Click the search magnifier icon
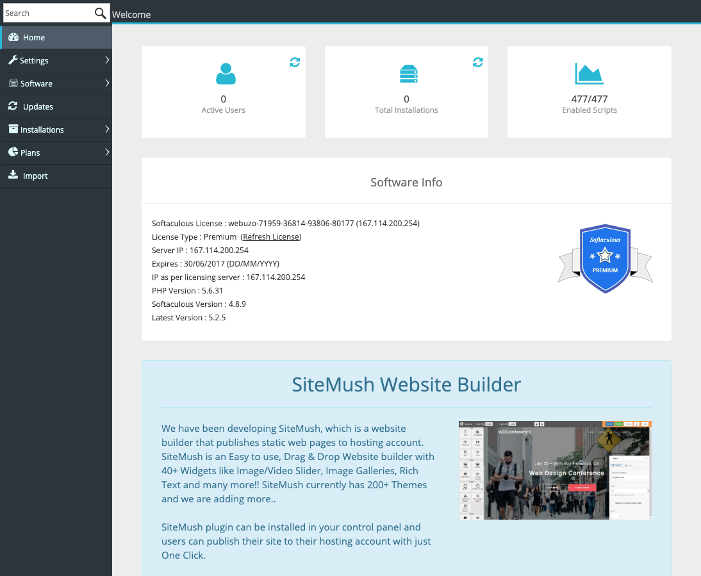Screen dimensions: 701x576 pos(100,13)
